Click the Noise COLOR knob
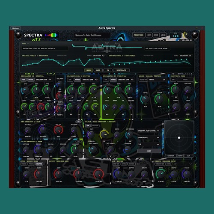 159,99
